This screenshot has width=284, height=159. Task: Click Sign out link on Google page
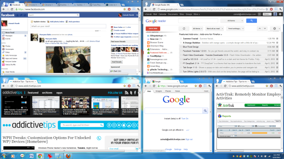[189, 139]
